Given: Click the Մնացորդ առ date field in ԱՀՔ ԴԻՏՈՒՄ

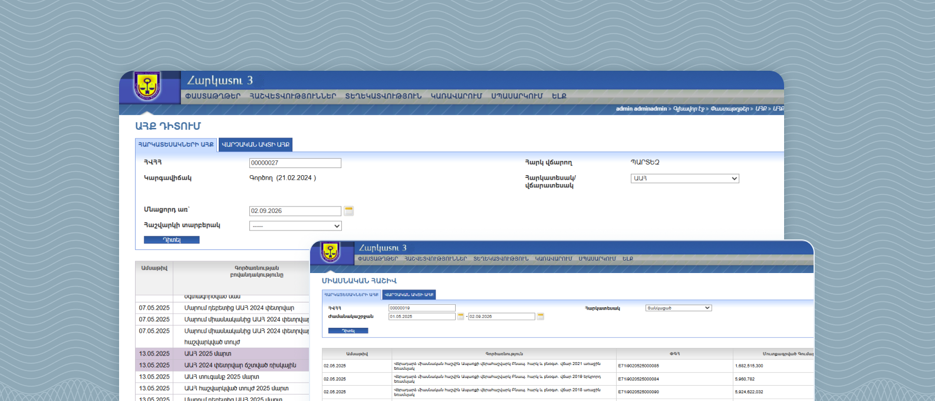Looking at the screenshot, I should [295, 211].
